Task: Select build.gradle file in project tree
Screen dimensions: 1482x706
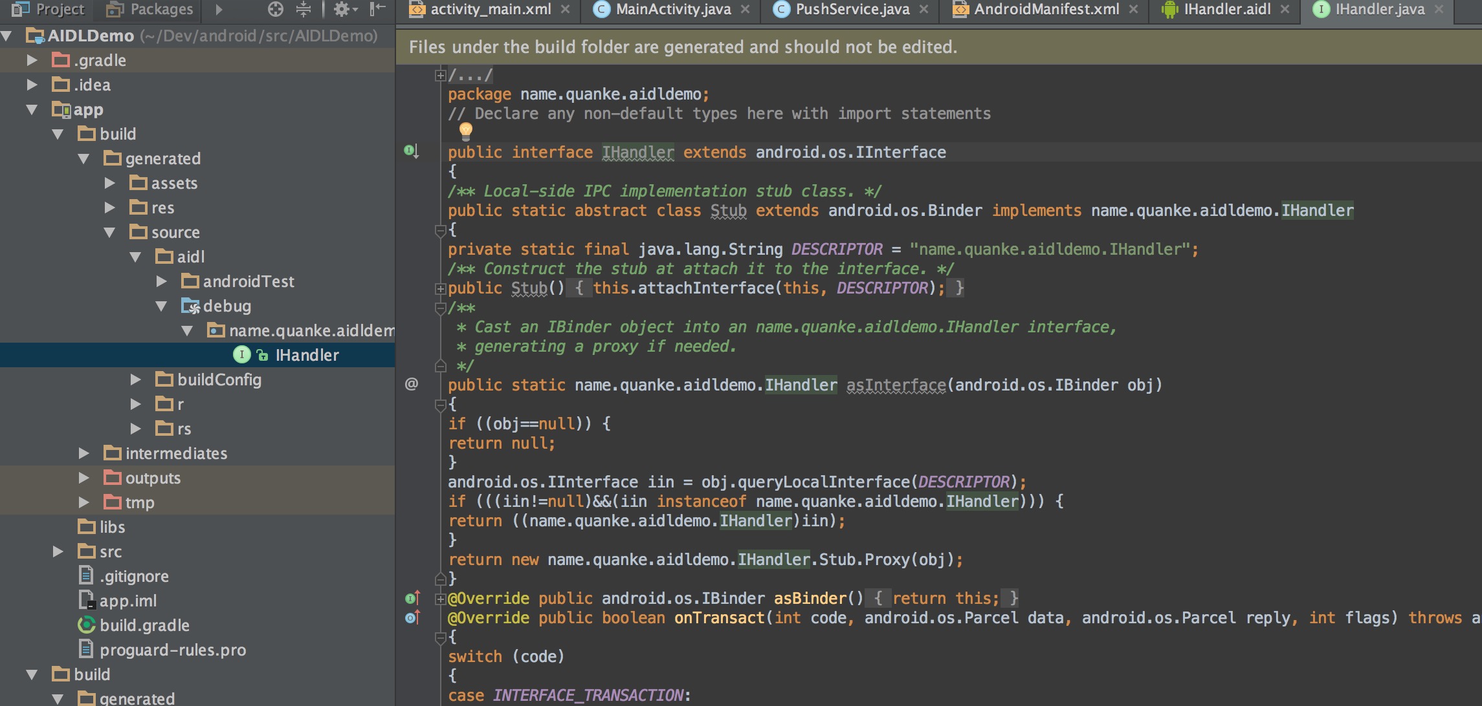Action: click(144, 625)
